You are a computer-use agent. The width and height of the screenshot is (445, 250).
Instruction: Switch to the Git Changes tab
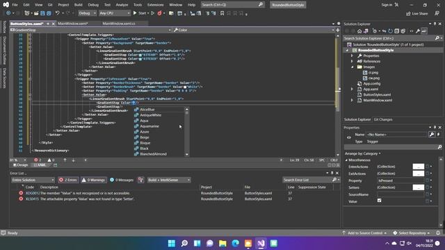tap(383, 119)
